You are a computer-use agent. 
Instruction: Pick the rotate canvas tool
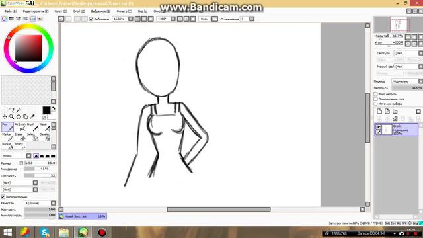(x=19, y=117)
